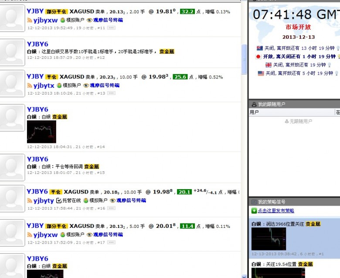The width and height of the screenshot is (340, 278).
Task: Open the yjbyxw username link in post #11
Action: point(45,20)
